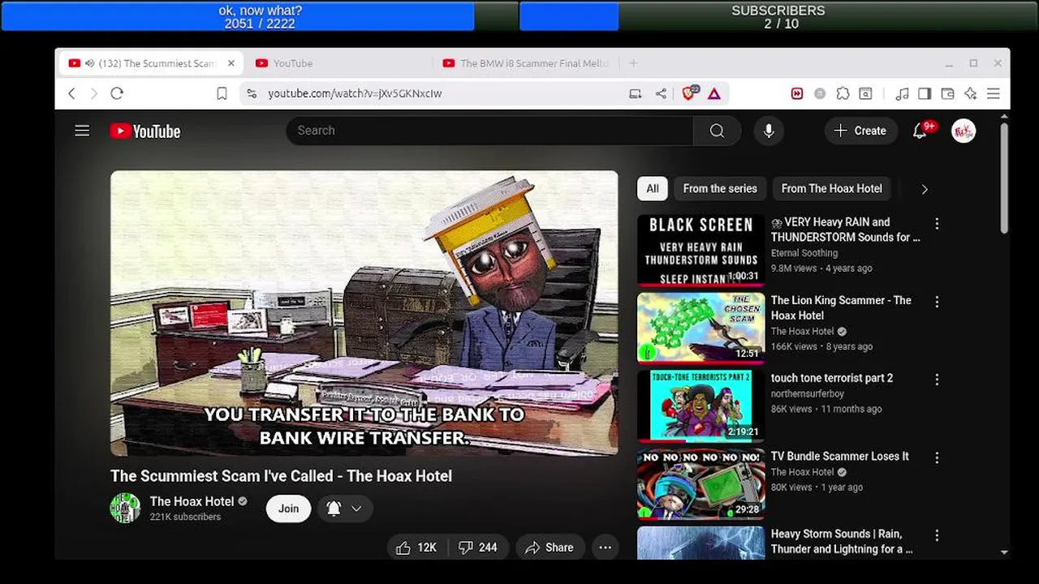Click the SUBSCRIBERS progress bar

pyautogui.click(x=778, y=16)
